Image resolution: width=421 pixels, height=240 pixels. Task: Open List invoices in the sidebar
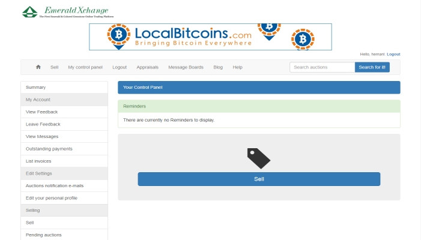tap(64, 161)
